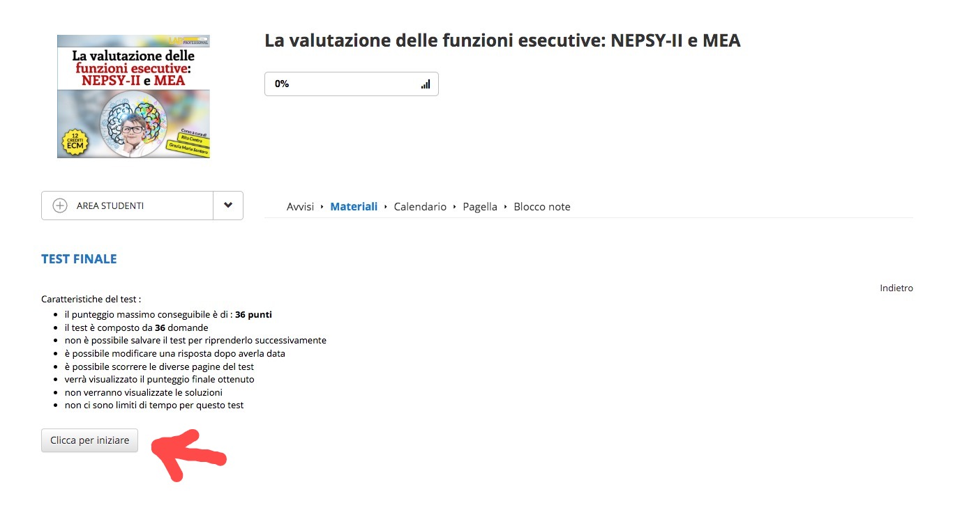Open the AREA STUDENTI menu label
953x510 pixels.
point(110,206)
